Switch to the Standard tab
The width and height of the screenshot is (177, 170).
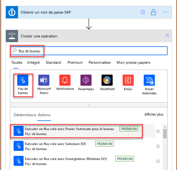click(x=53, y=62)
